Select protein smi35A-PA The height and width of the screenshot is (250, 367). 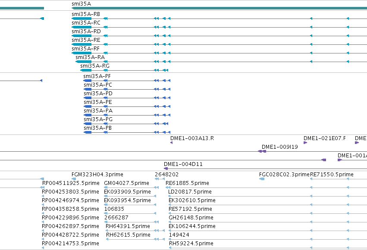(x=98, y=111)
